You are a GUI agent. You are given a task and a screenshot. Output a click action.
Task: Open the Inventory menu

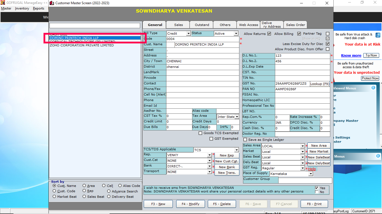pyautogui.click(x=22, y=8)
